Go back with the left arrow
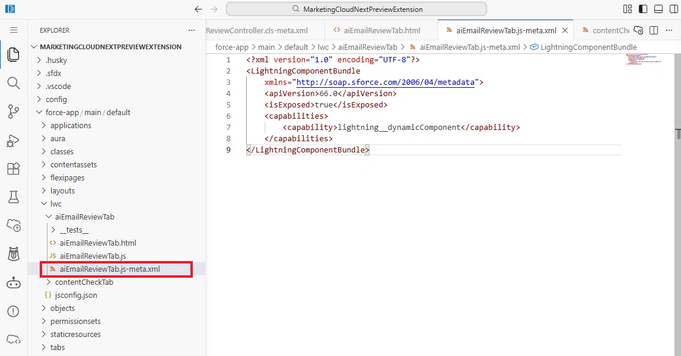 pos(199,9)
